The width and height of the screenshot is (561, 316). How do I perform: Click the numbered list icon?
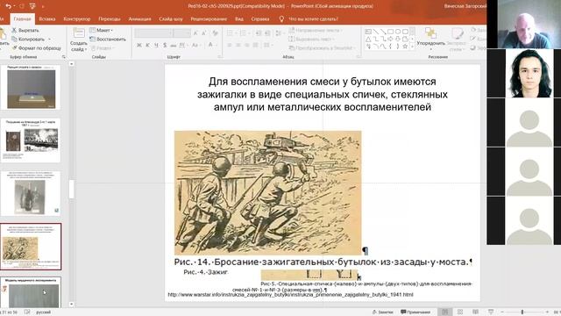click(244, 33)
